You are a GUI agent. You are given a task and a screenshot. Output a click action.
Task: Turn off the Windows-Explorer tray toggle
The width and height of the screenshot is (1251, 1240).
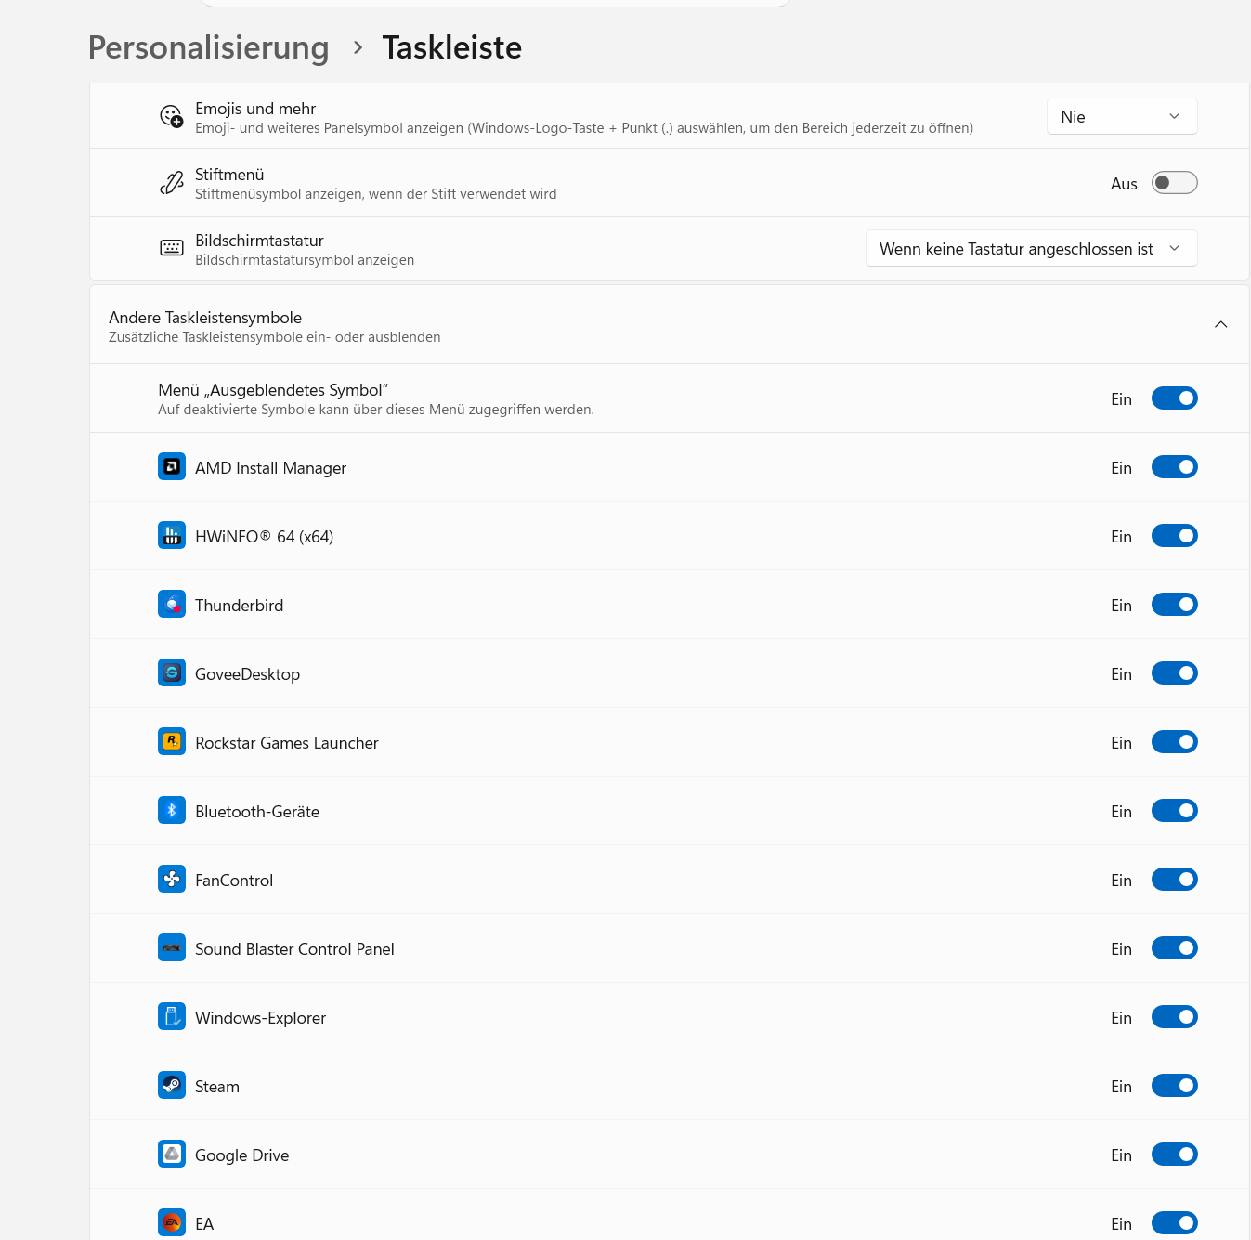[x=1174, y=1017]
